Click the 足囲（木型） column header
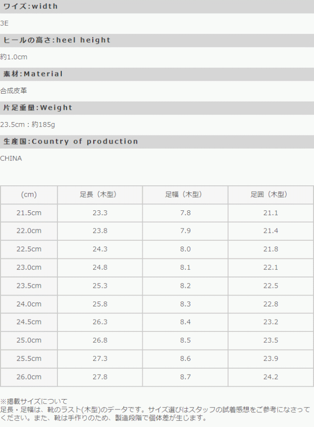This screenshot has width=314, height=427. pyautogui.click(x=270, y=195)
